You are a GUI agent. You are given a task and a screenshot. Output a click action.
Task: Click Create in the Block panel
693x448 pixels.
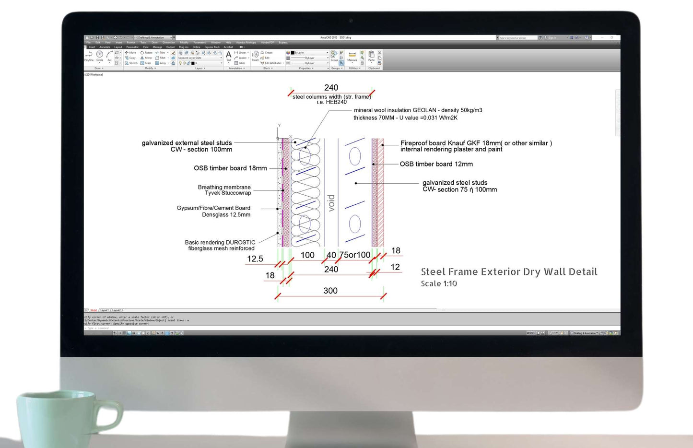click(x=267, y=53)
